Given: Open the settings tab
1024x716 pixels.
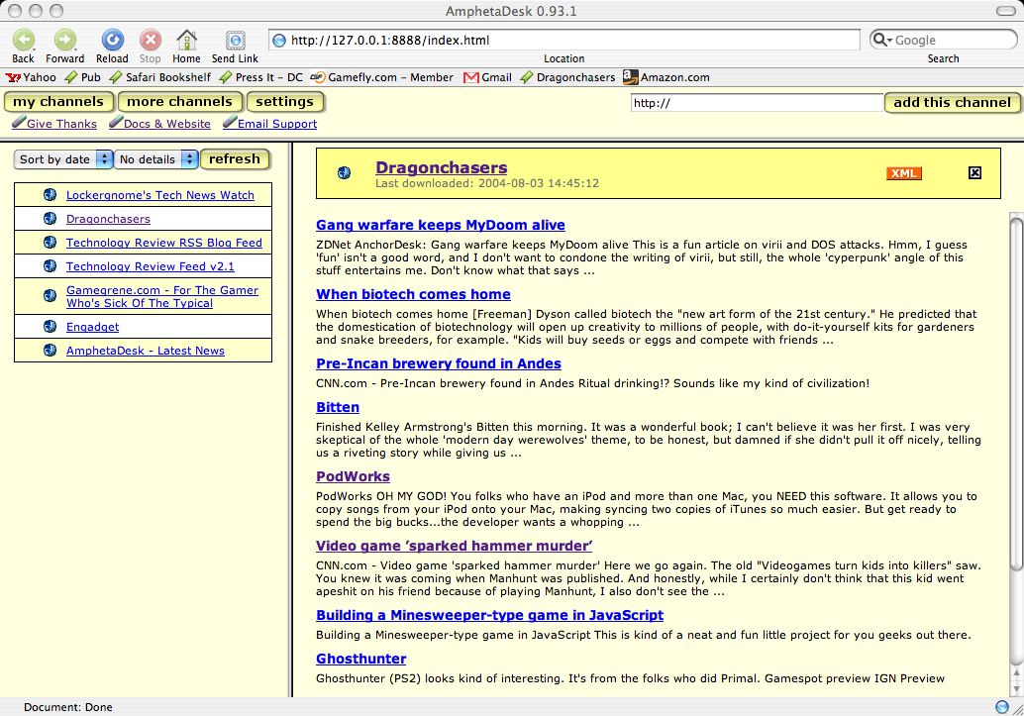Looking at the screenshot, I should [284, 102].
